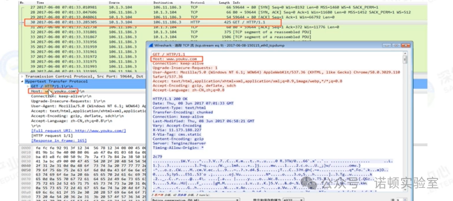Click Content-Encoding: gzip line in stream
This screenshot has width=453, height=201.
(178, 139)
